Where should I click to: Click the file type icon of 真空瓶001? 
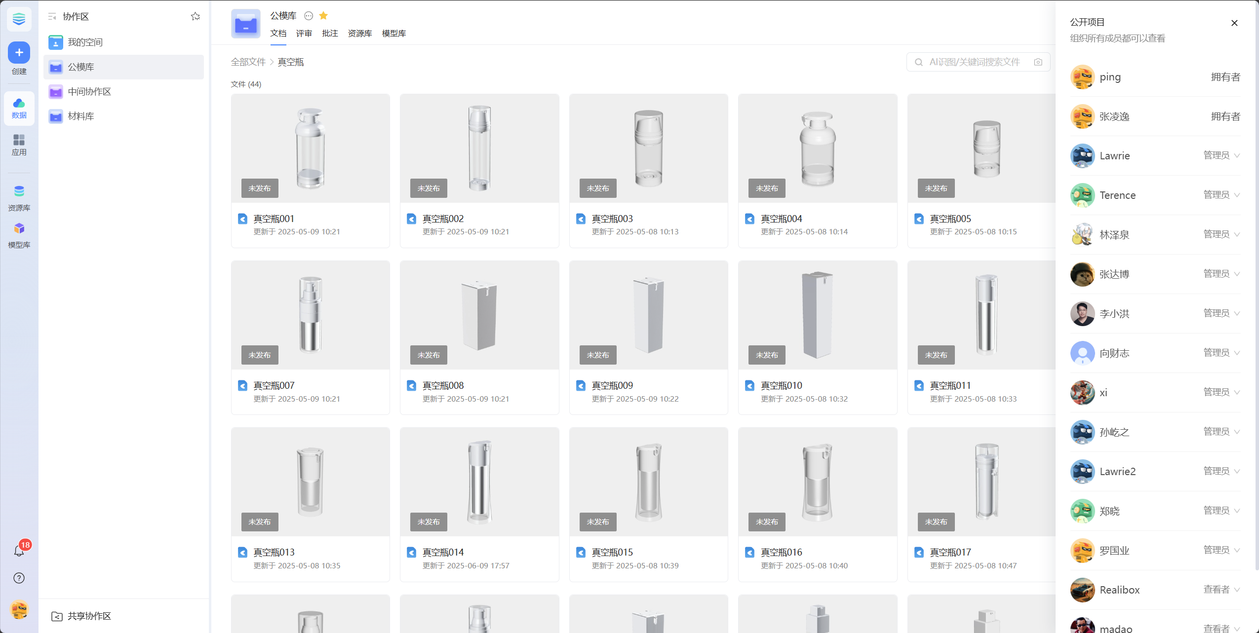242,219
